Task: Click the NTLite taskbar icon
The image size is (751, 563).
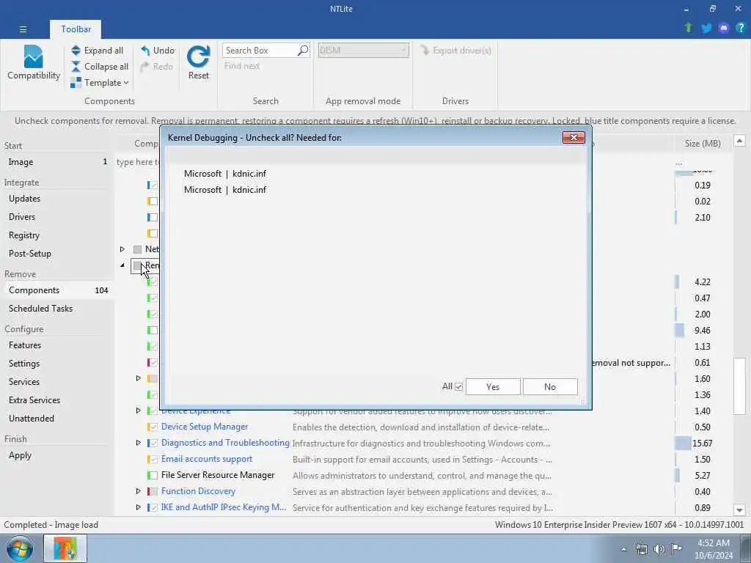Action: [x=65, y=548]
